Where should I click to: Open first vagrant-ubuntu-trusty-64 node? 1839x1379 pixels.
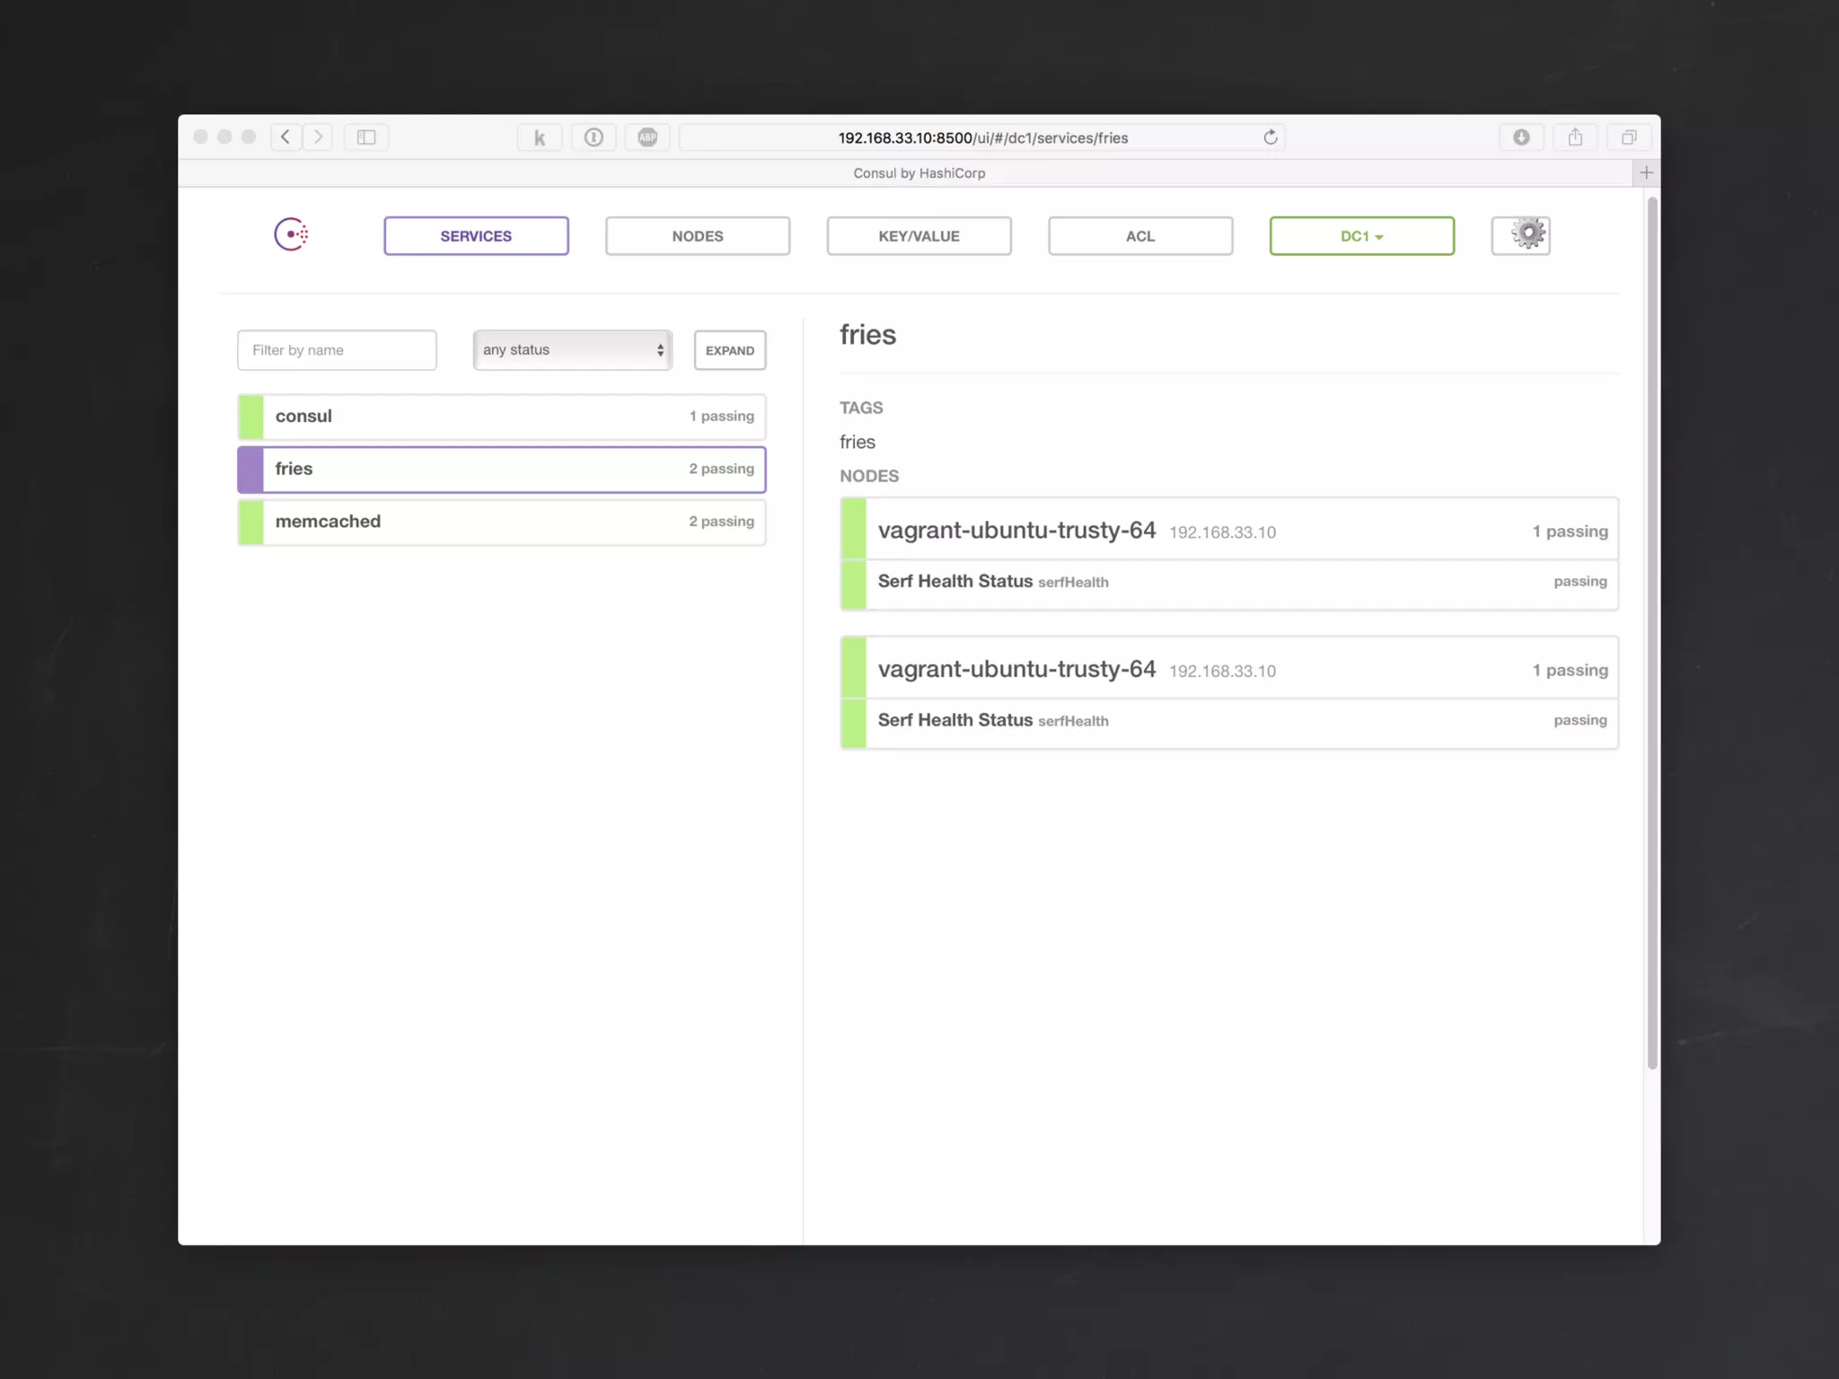point(1016,531)
